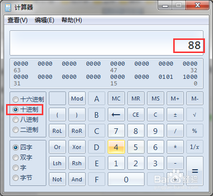
Task: Click the number 7 key
Action: pos(116,131)
